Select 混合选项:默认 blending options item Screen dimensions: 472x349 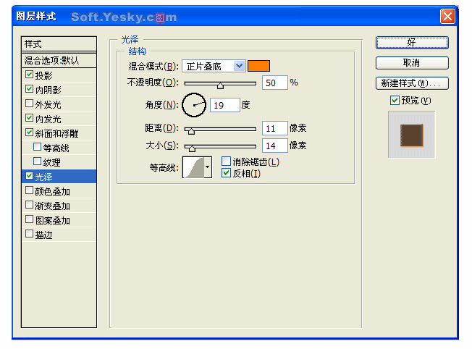[59, 61]
